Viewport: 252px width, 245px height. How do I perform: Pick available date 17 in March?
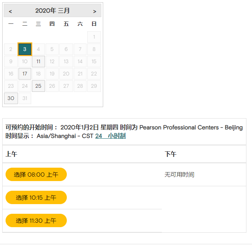24,74
